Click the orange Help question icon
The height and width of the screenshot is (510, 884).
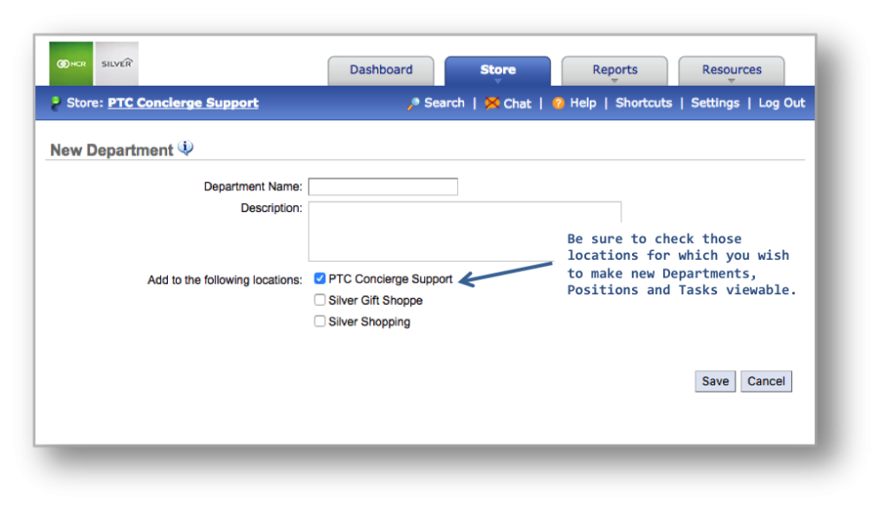[x=558, y=103]
